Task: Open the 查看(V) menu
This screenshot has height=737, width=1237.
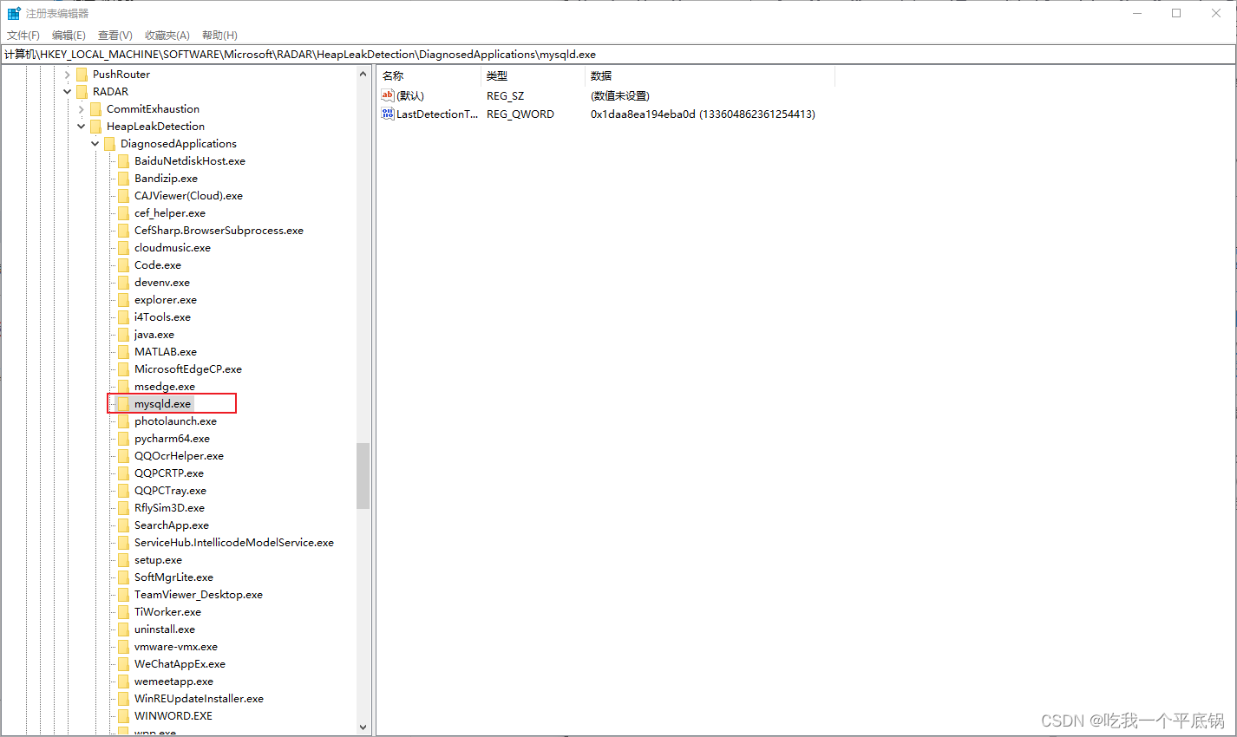Action: (115, 36)
